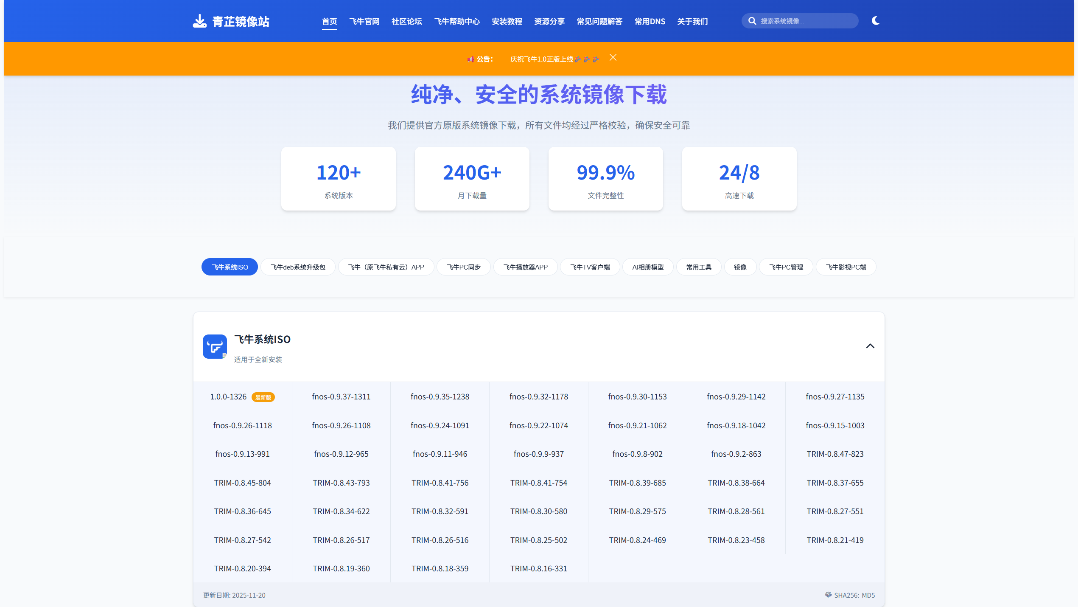Close the orange announcement banner

click(x=613, y=58)
